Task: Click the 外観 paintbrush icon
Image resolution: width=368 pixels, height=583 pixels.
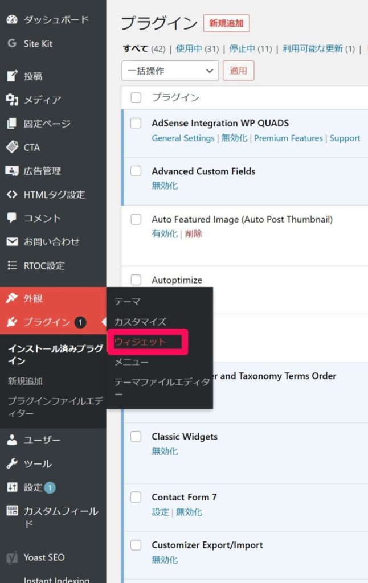Action: click(12, 298)
